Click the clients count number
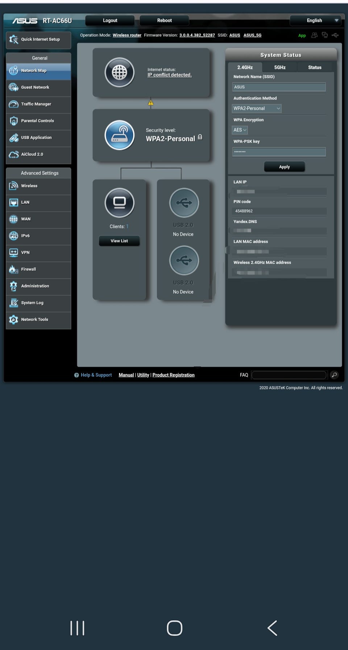 127,226
